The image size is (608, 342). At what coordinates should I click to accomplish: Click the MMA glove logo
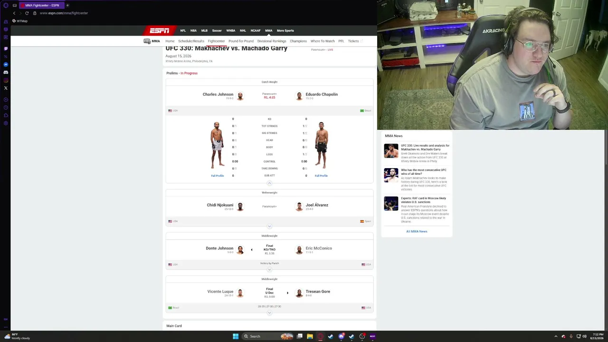147,41
